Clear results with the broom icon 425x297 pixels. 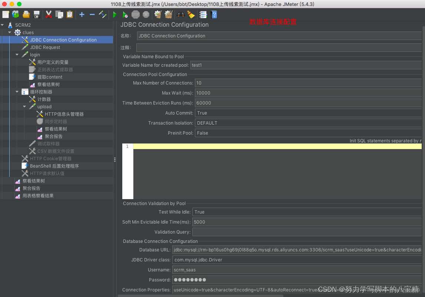[158, 15]
